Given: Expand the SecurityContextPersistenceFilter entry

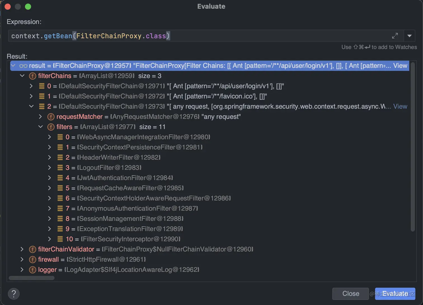Looking at the screenshot, I should [x=50, y=147].
